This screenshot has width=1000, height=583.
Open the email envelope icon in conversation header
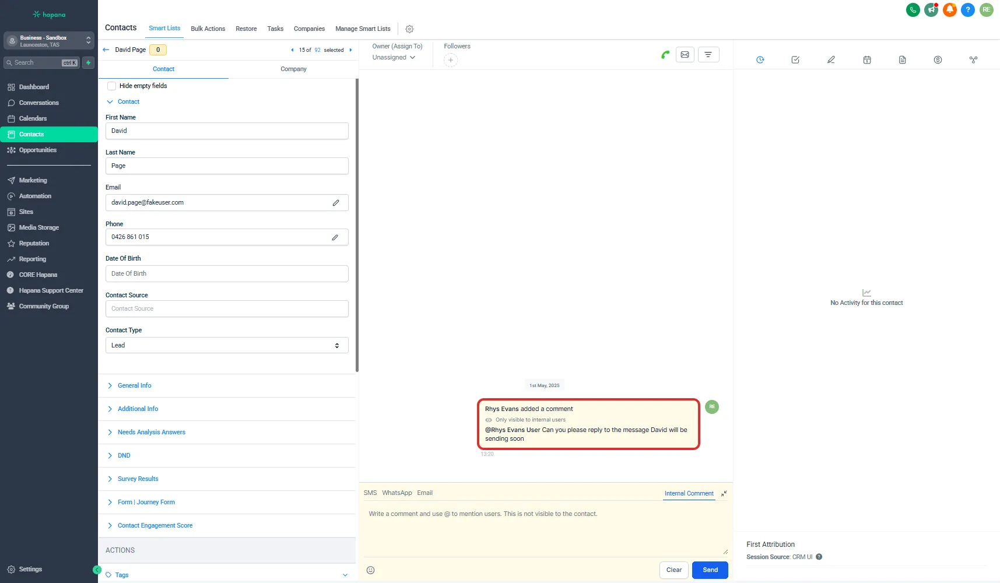coord(685,55)
